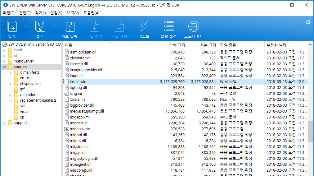Click the locale.nls file icon
Viewport: 314px width, 176px height.
[67, 99]
